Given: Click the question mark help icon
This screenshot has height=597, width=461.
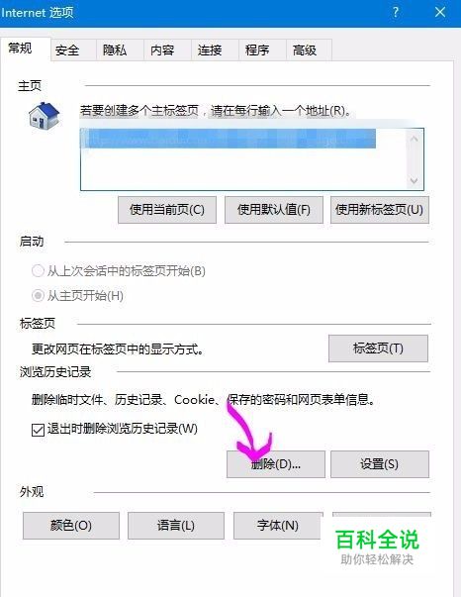Looking at the screenshot, I should 396,12.
